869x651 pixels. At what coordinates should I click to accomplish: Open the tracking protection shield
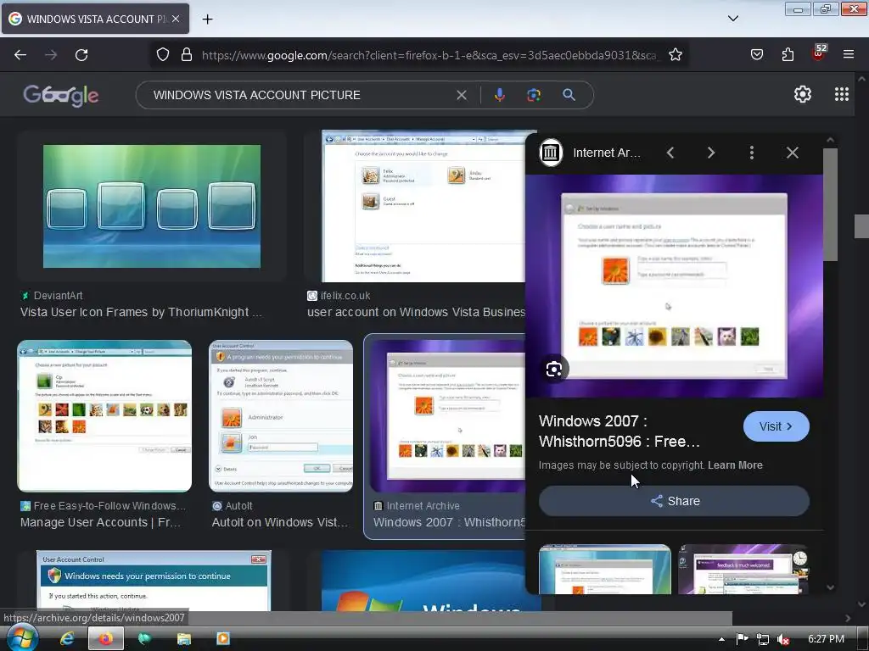click(162, 54)
